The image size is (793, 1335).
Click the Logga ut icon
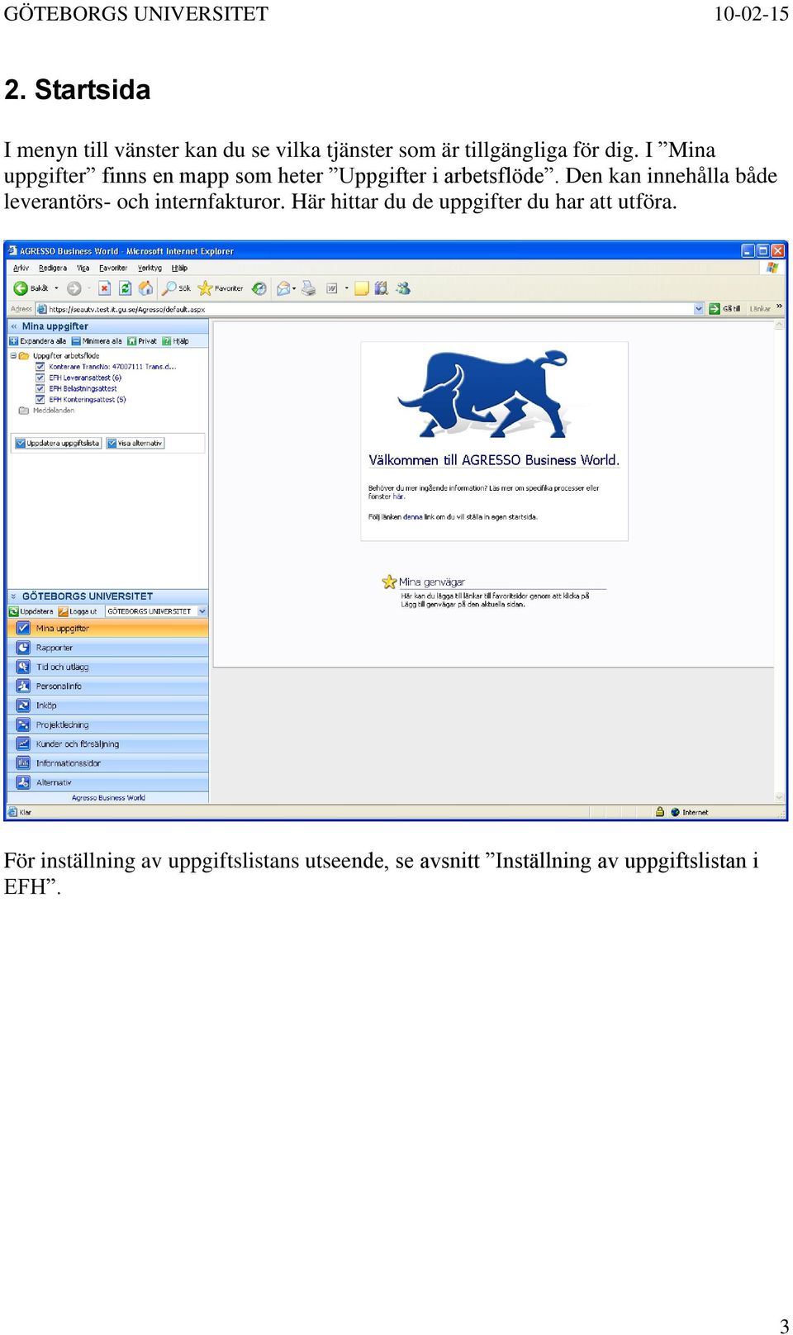pos(63,611)
